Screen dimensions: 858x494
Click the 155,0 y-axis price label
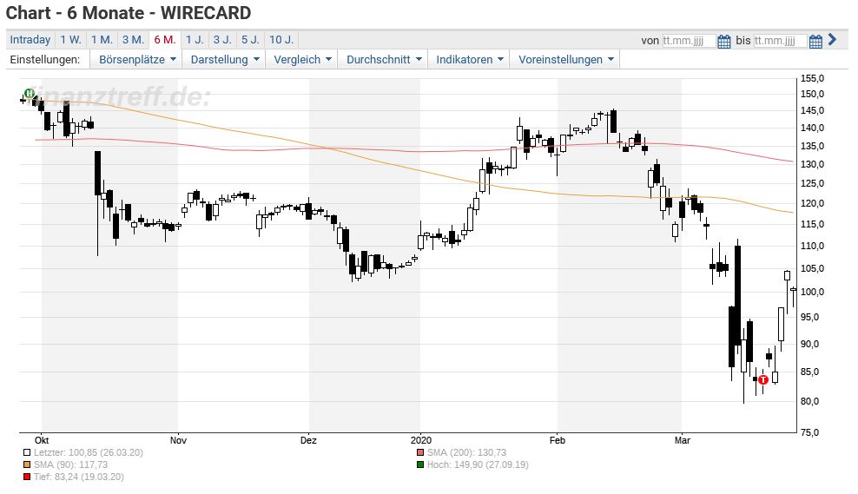[x=812, y=79]
